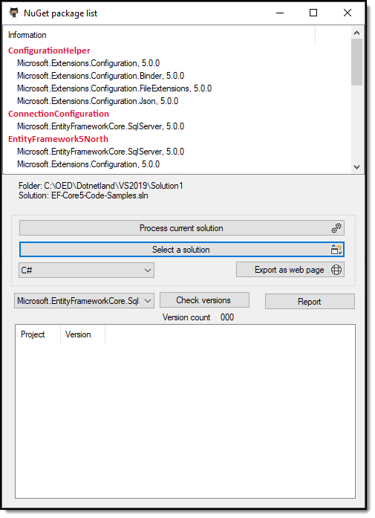Select Microsoft.Extensions.Configuration.Json, 5.0.0 row
This screenshot has width=375, height=518.
[x=98, y=101]
